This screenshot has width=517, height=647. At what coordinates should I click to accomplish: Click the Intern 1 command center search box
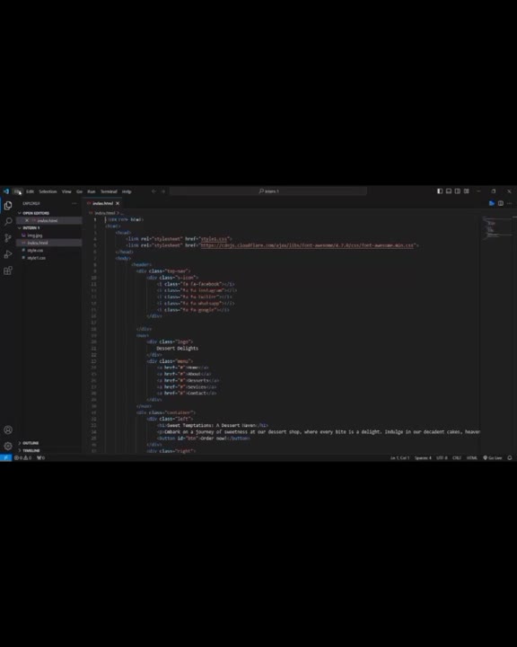268,191
